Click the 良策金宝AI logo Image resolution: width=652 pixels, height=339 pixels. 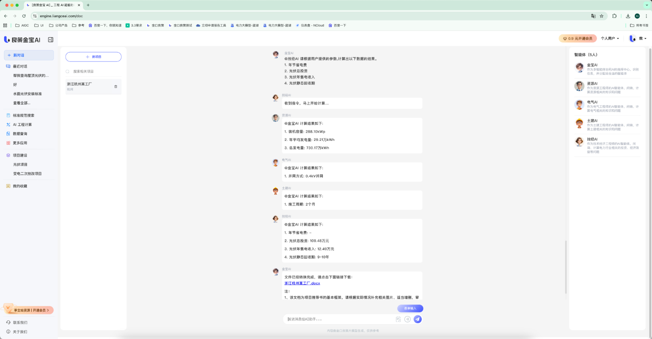coord(23,40)
